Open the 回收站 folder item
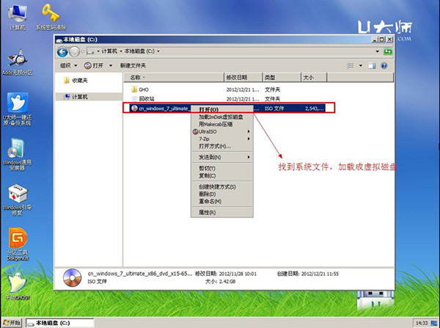The height and width of the screenshot is (328, 440). 147,98
